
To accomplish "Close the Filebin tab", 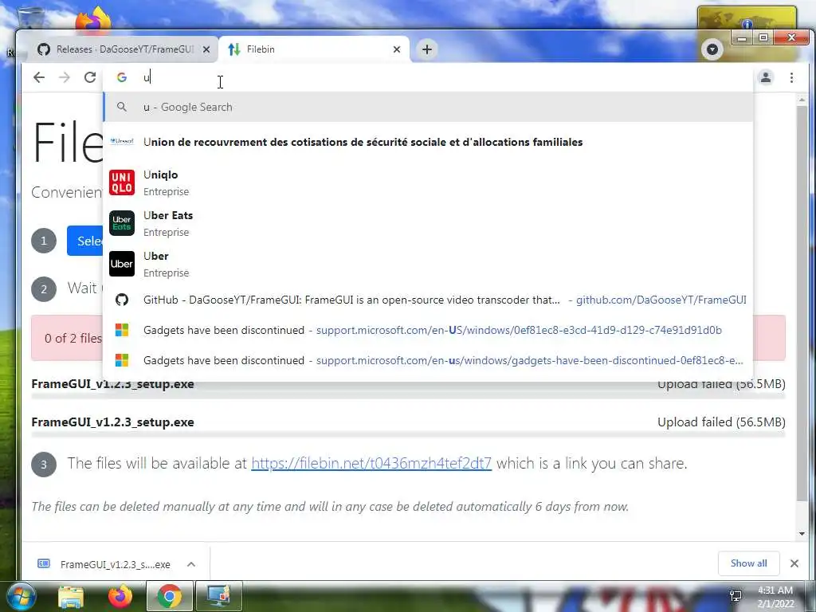I will [x=397, y=49].
